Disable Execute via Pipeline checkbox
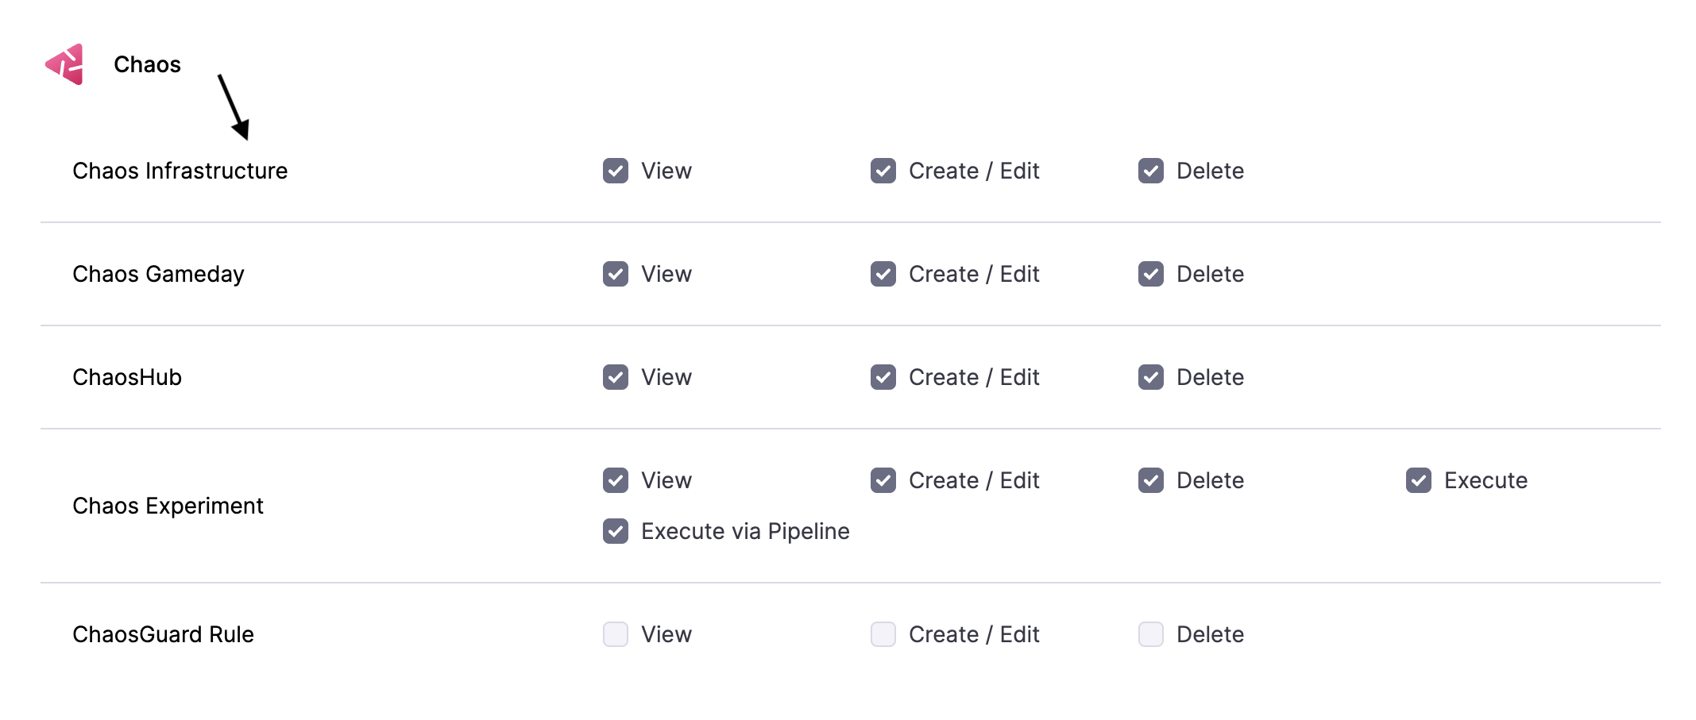 pyautogui.click(x=616, y=531)
